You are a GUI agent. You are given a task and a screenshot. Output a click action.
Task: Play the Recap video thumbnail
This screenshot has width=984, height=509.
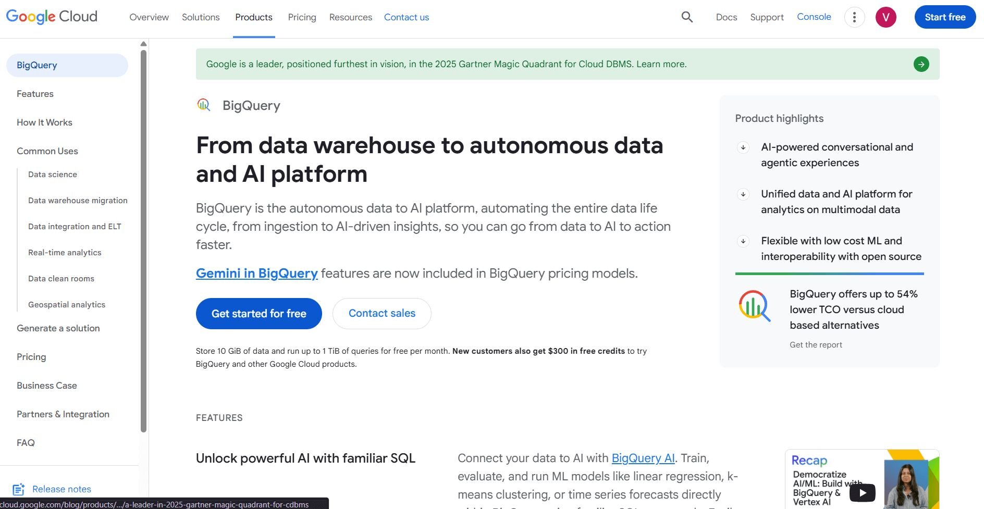[x=862, y=492]
